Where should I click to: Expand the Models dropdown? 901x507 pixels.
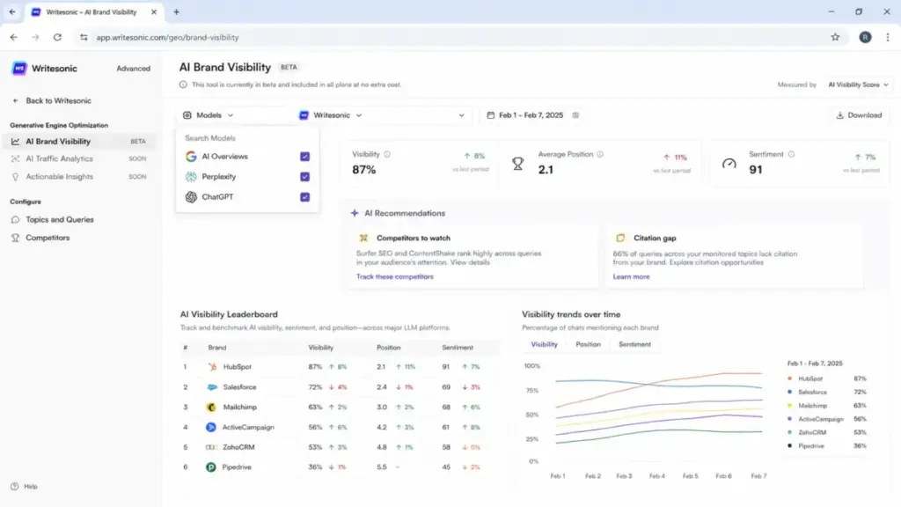tap(209, 115)
